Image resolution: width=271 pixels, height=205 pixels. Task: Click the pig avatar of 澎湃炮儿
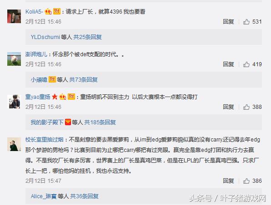click(x=14, y=59)
